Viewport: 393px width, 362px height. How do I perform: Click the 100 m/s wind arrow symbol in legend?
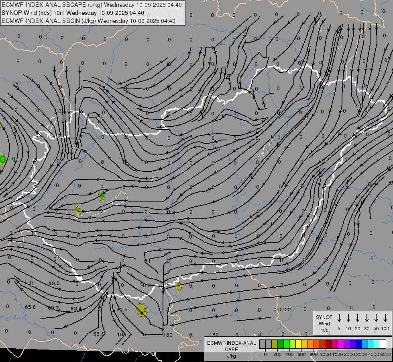tap(385, 318)
